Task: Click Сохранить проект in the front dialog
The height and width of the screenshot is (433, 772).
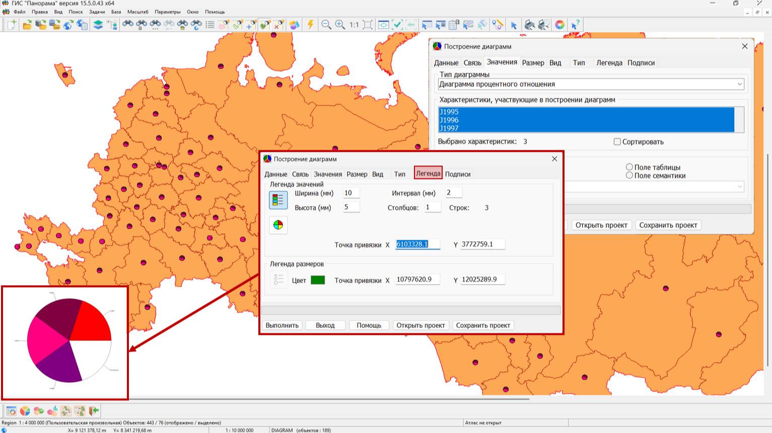Action: 483,325
